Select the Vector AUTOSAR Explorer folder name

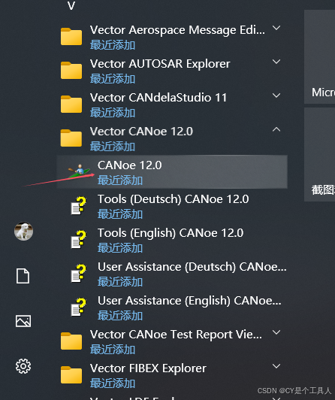pos(160,64)
